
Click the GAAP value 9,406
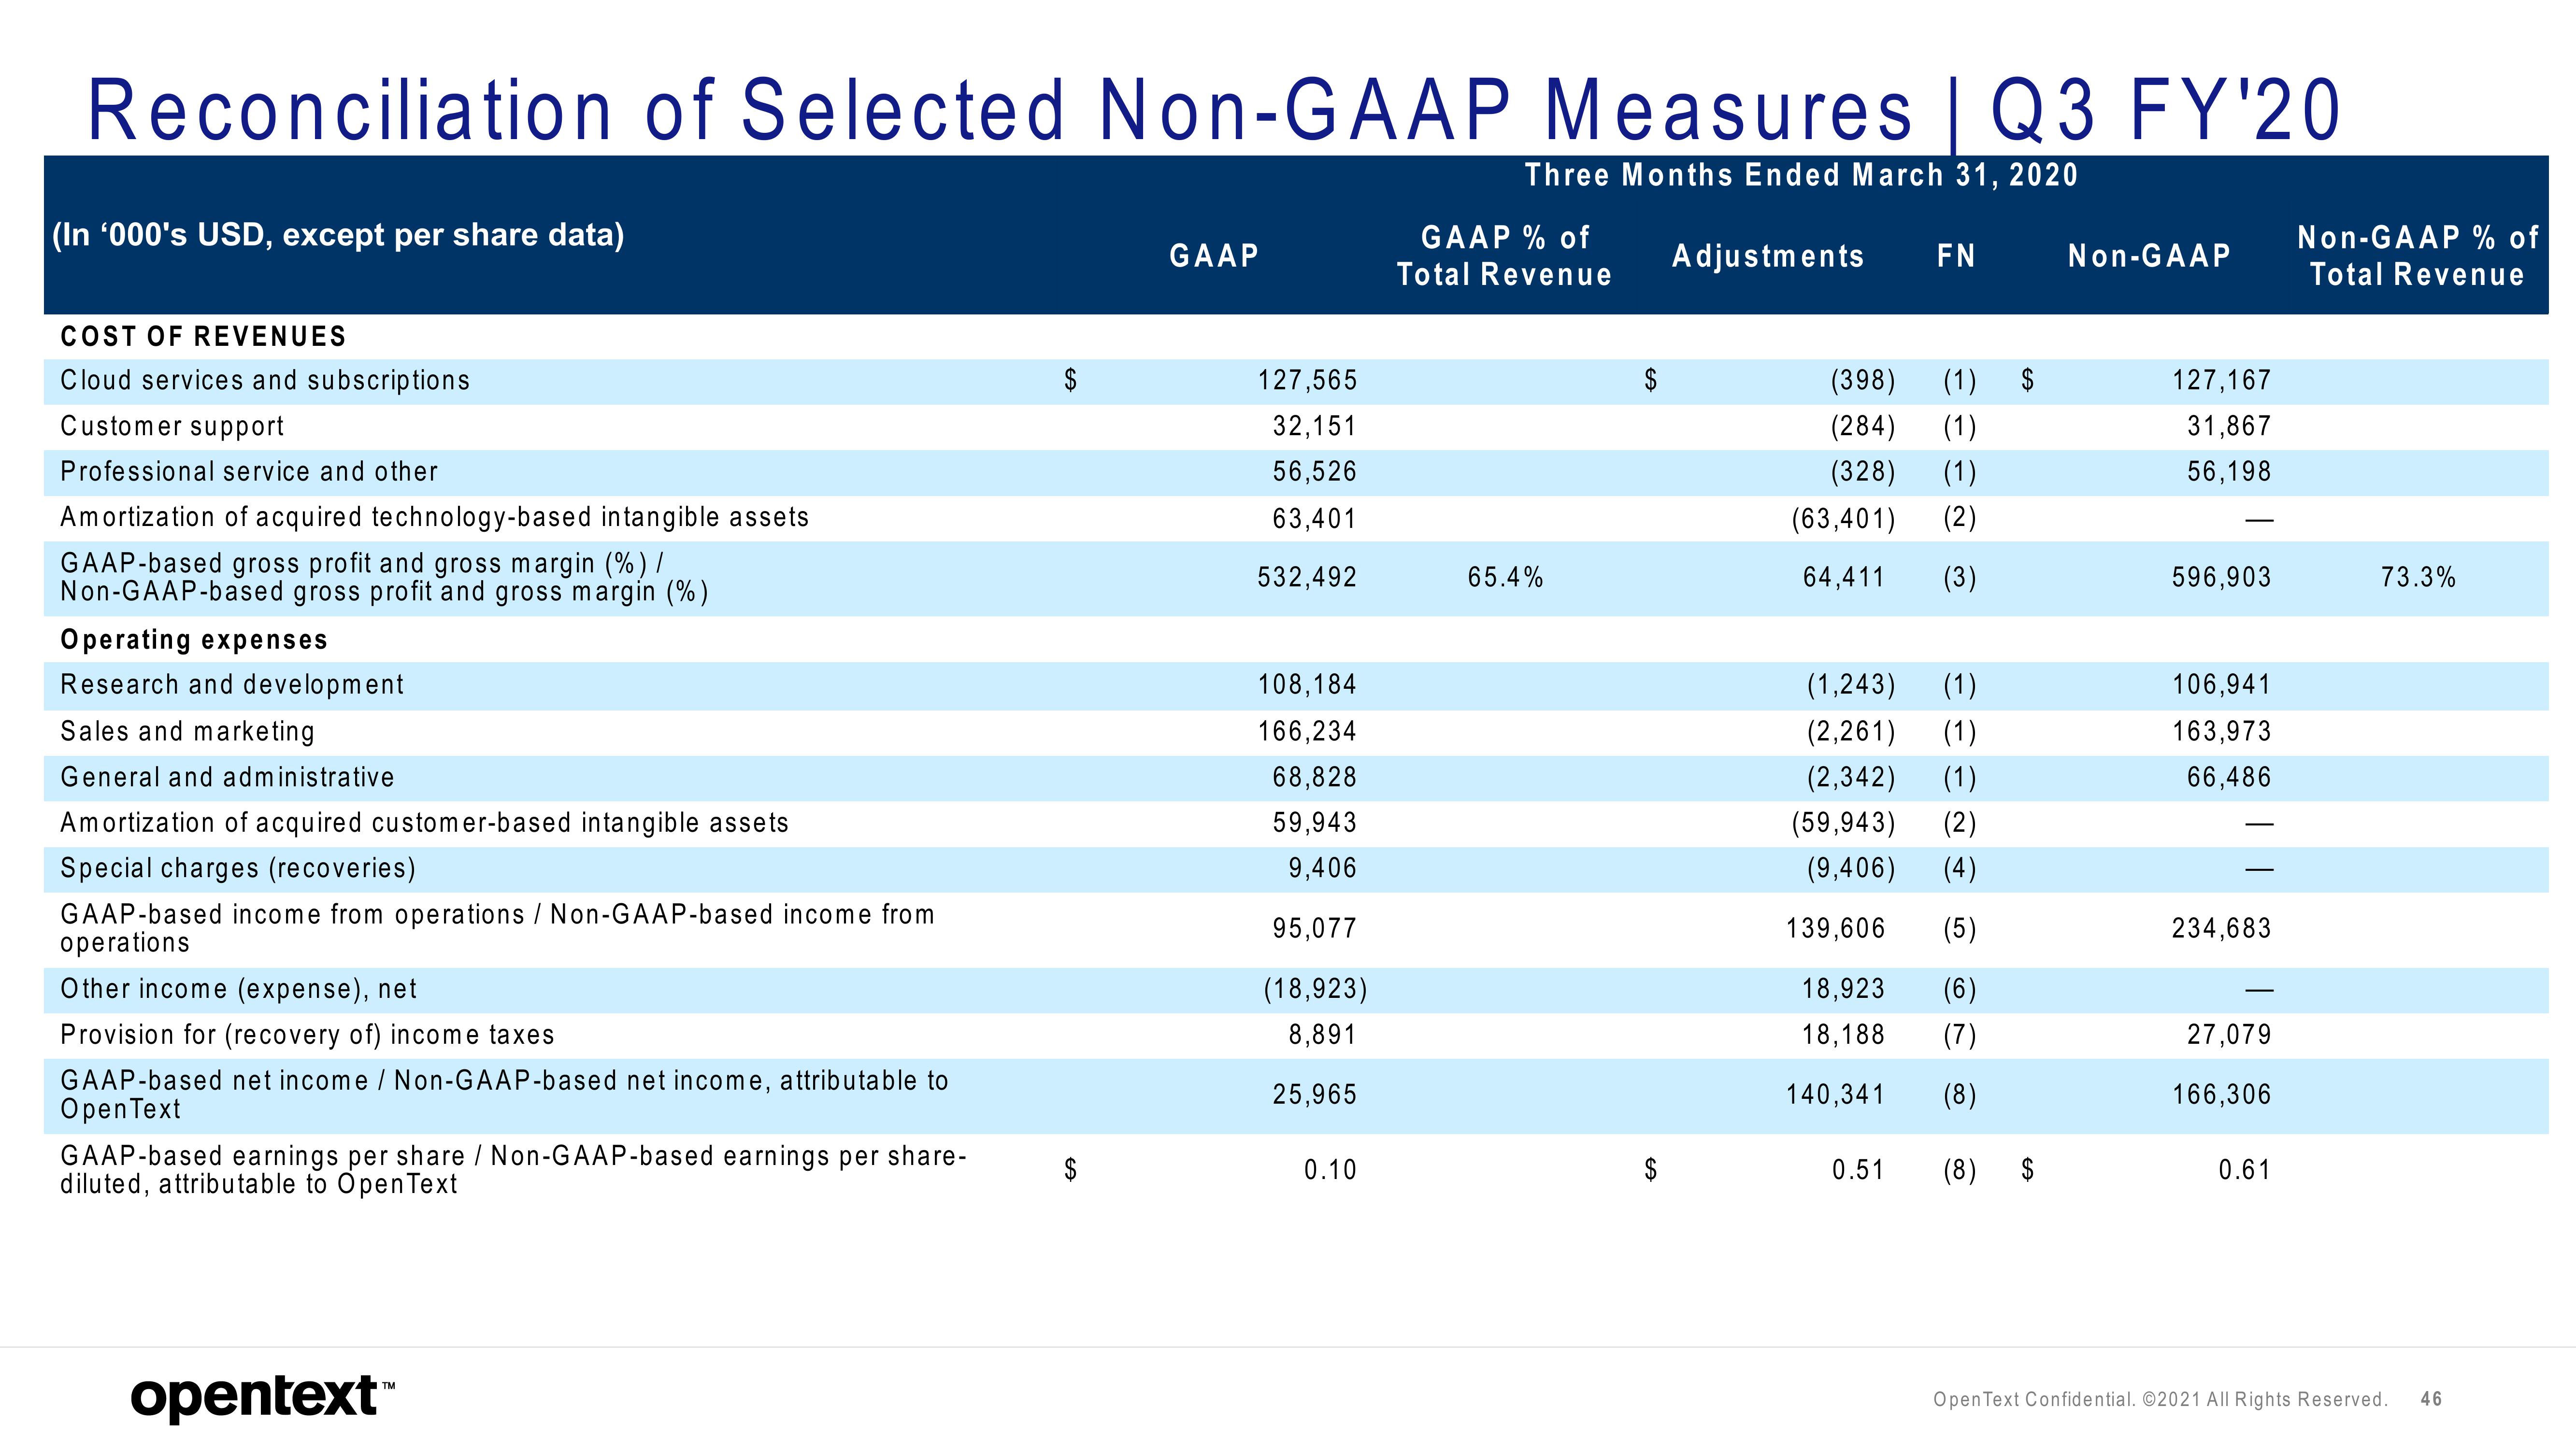(1322, 868)
